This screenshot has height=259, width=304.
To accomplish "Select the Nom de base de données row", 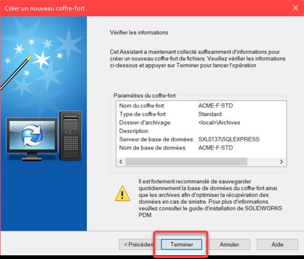I will point(201,148).
